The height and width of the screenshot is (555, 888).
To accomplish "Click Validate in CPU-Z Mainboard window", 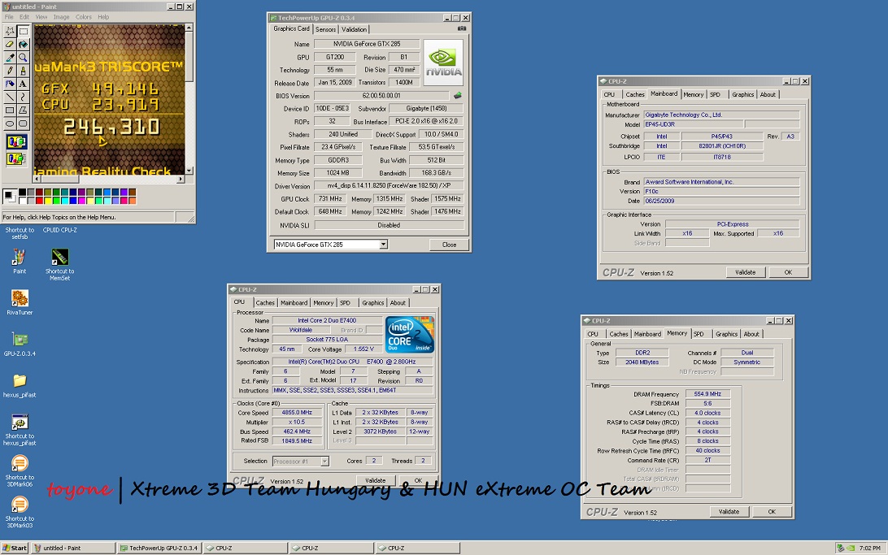I will pos(745,272).
